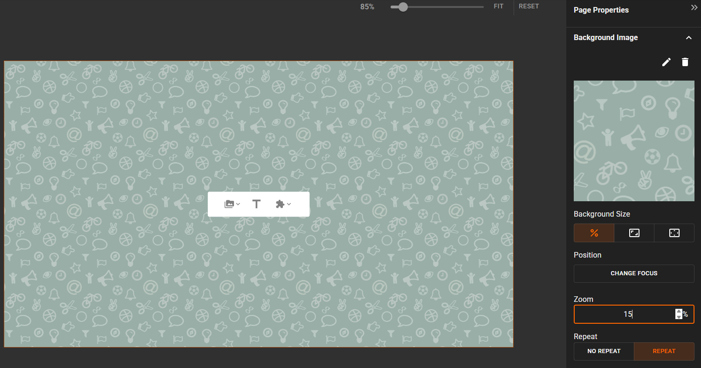This screenshot has width=701, height=368.
Task: Select NO REPEAT for background
Action: point(604,351)
